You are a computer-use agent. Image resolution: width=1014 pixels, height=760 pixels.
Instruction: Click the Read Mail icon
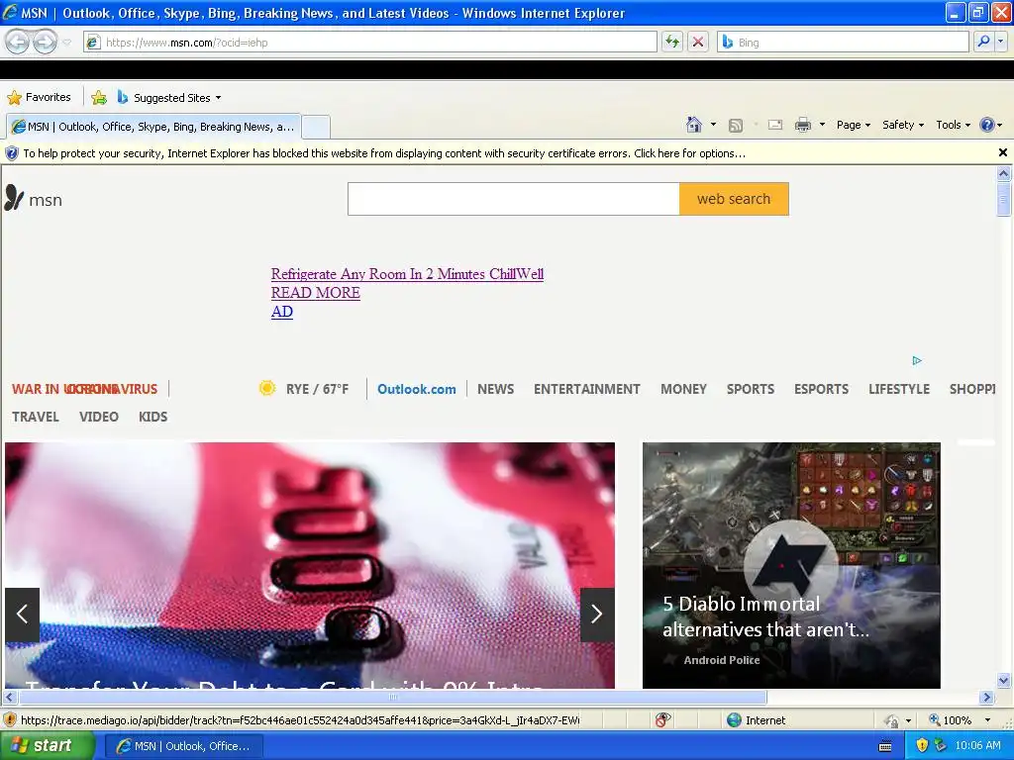(774, 125)
